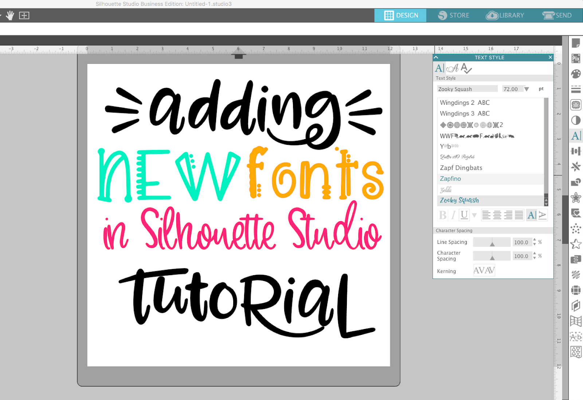This screenshot has height=400, width=583.
Task: Click the font list scrollbar
Action: [x=546, y=147]
